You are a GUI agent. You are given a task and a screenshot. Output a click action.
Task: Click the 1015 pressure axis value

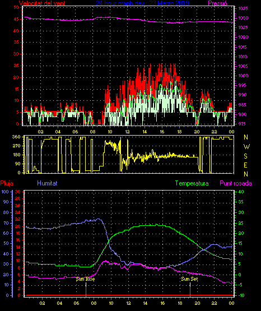pyautogui.click(x=243, y=47)
